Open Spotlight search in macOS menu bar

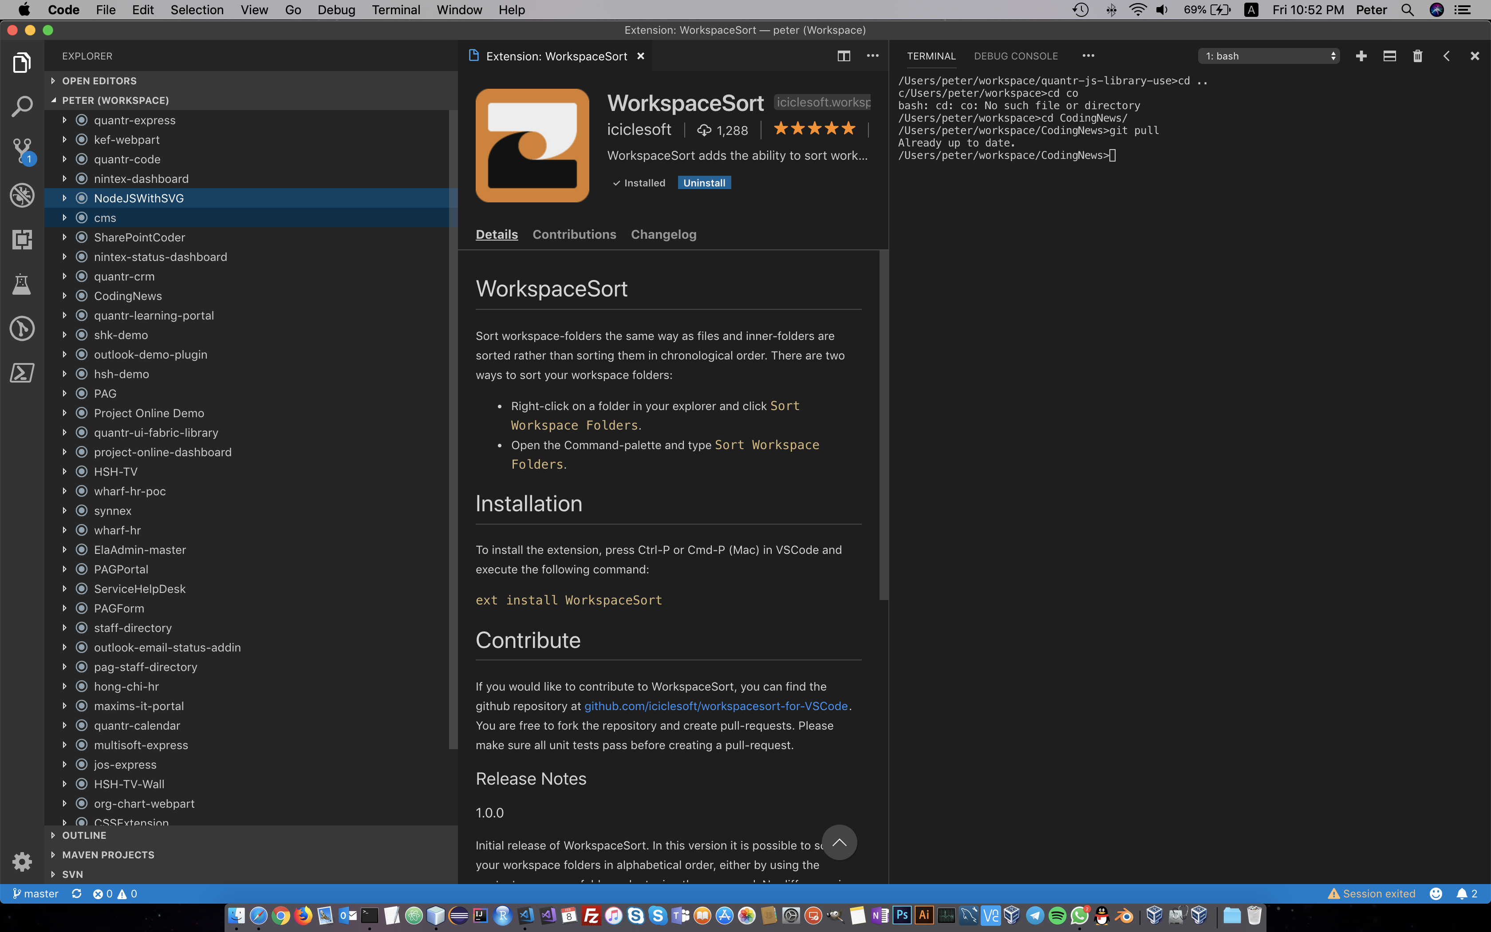point(1407,10)
